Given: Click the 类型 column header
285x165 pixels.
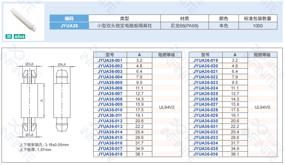Looking at the screenshot, I should 125,19.
